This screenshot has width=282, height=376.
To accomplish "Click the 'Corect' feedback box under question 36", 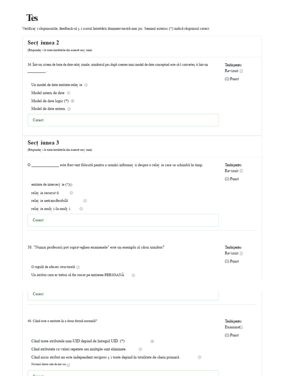I will coord(123,120).
